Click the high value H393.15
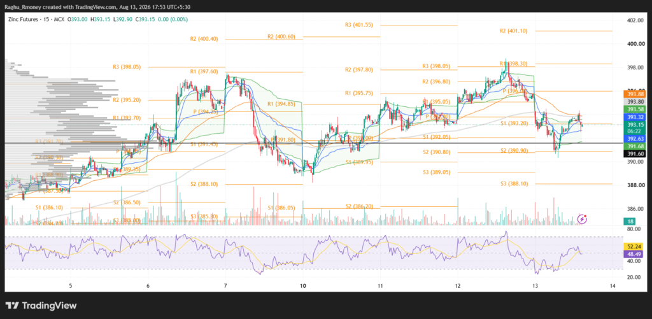The image size is (652, 319). click(100, 19)
